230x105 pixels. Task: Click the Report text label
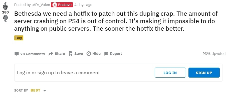(x=116, y=54)
